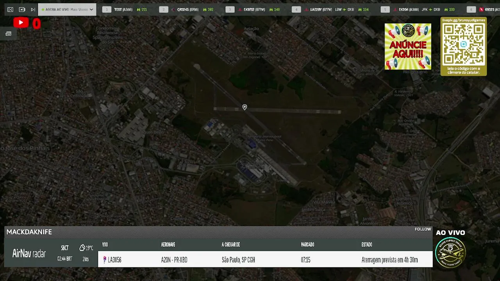Viewport: 500px width, 281px height.
Task: Click the binoculars viewer count 192
Action: (x=208, y=9)
